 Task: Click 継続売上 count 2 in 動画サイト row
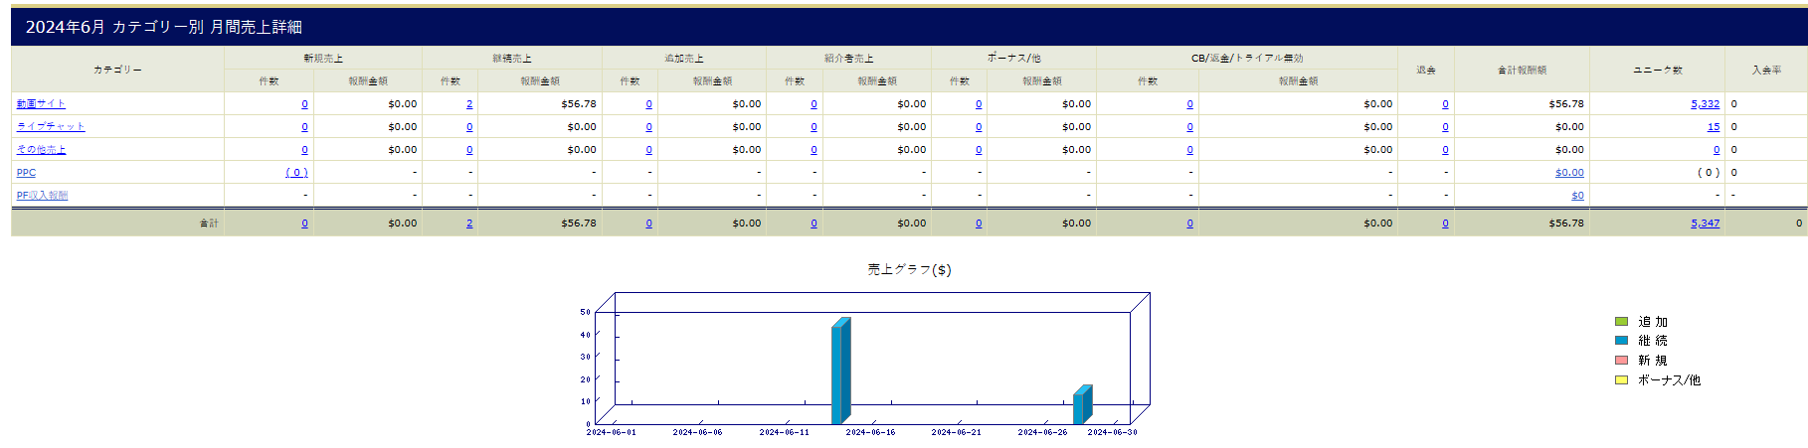pyautogui.click(x=469, y=104)
